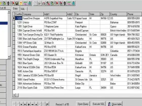Click the Addr1 column header

[x=55, y=14]
